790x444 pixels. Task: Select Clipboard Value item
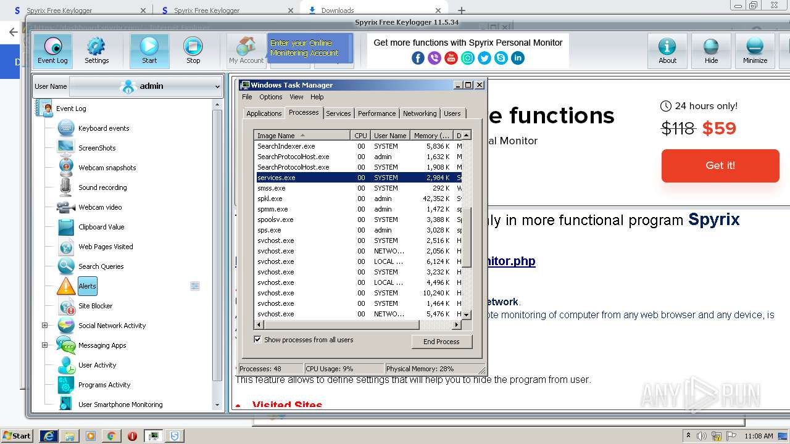pyautogui.click(x=101, y=227)
